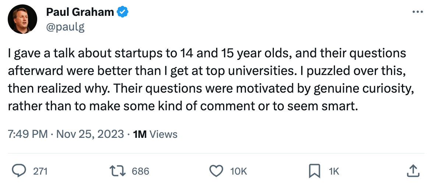The image size is (430, 186).
Task: Click the 686 reposts count
Action: tap(140, 171)
